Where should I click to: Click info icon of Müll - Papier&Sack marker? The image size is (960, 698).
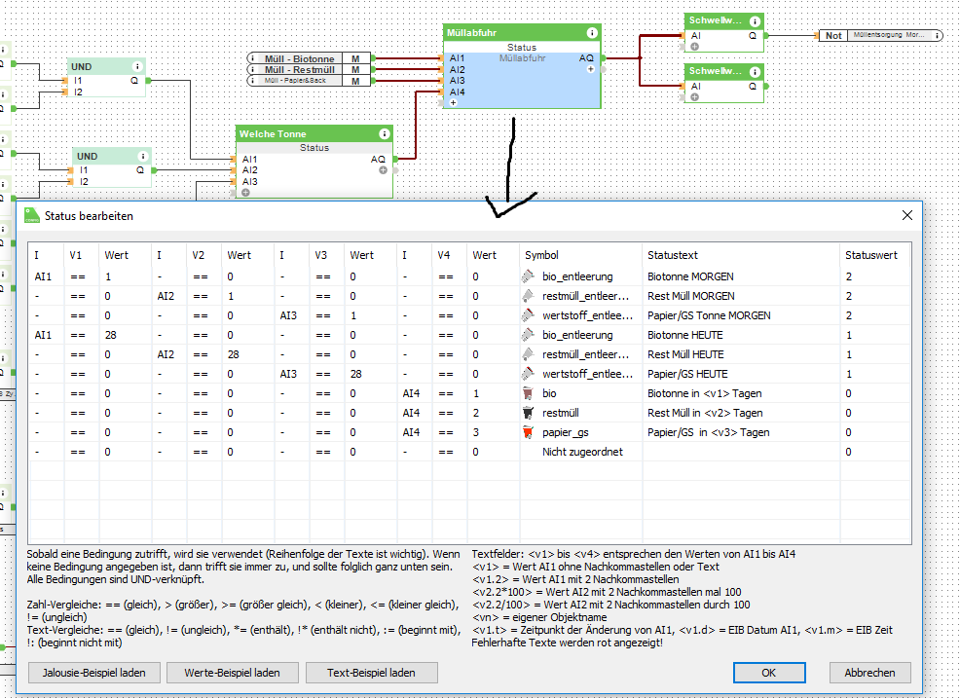253,81
